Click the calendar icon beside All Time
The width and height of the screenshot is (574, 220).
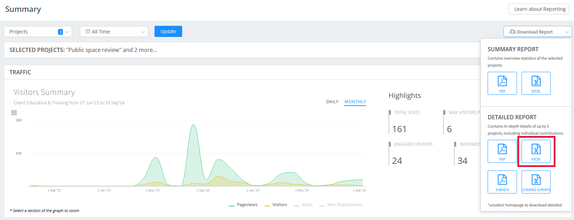[x=88, y=31]
